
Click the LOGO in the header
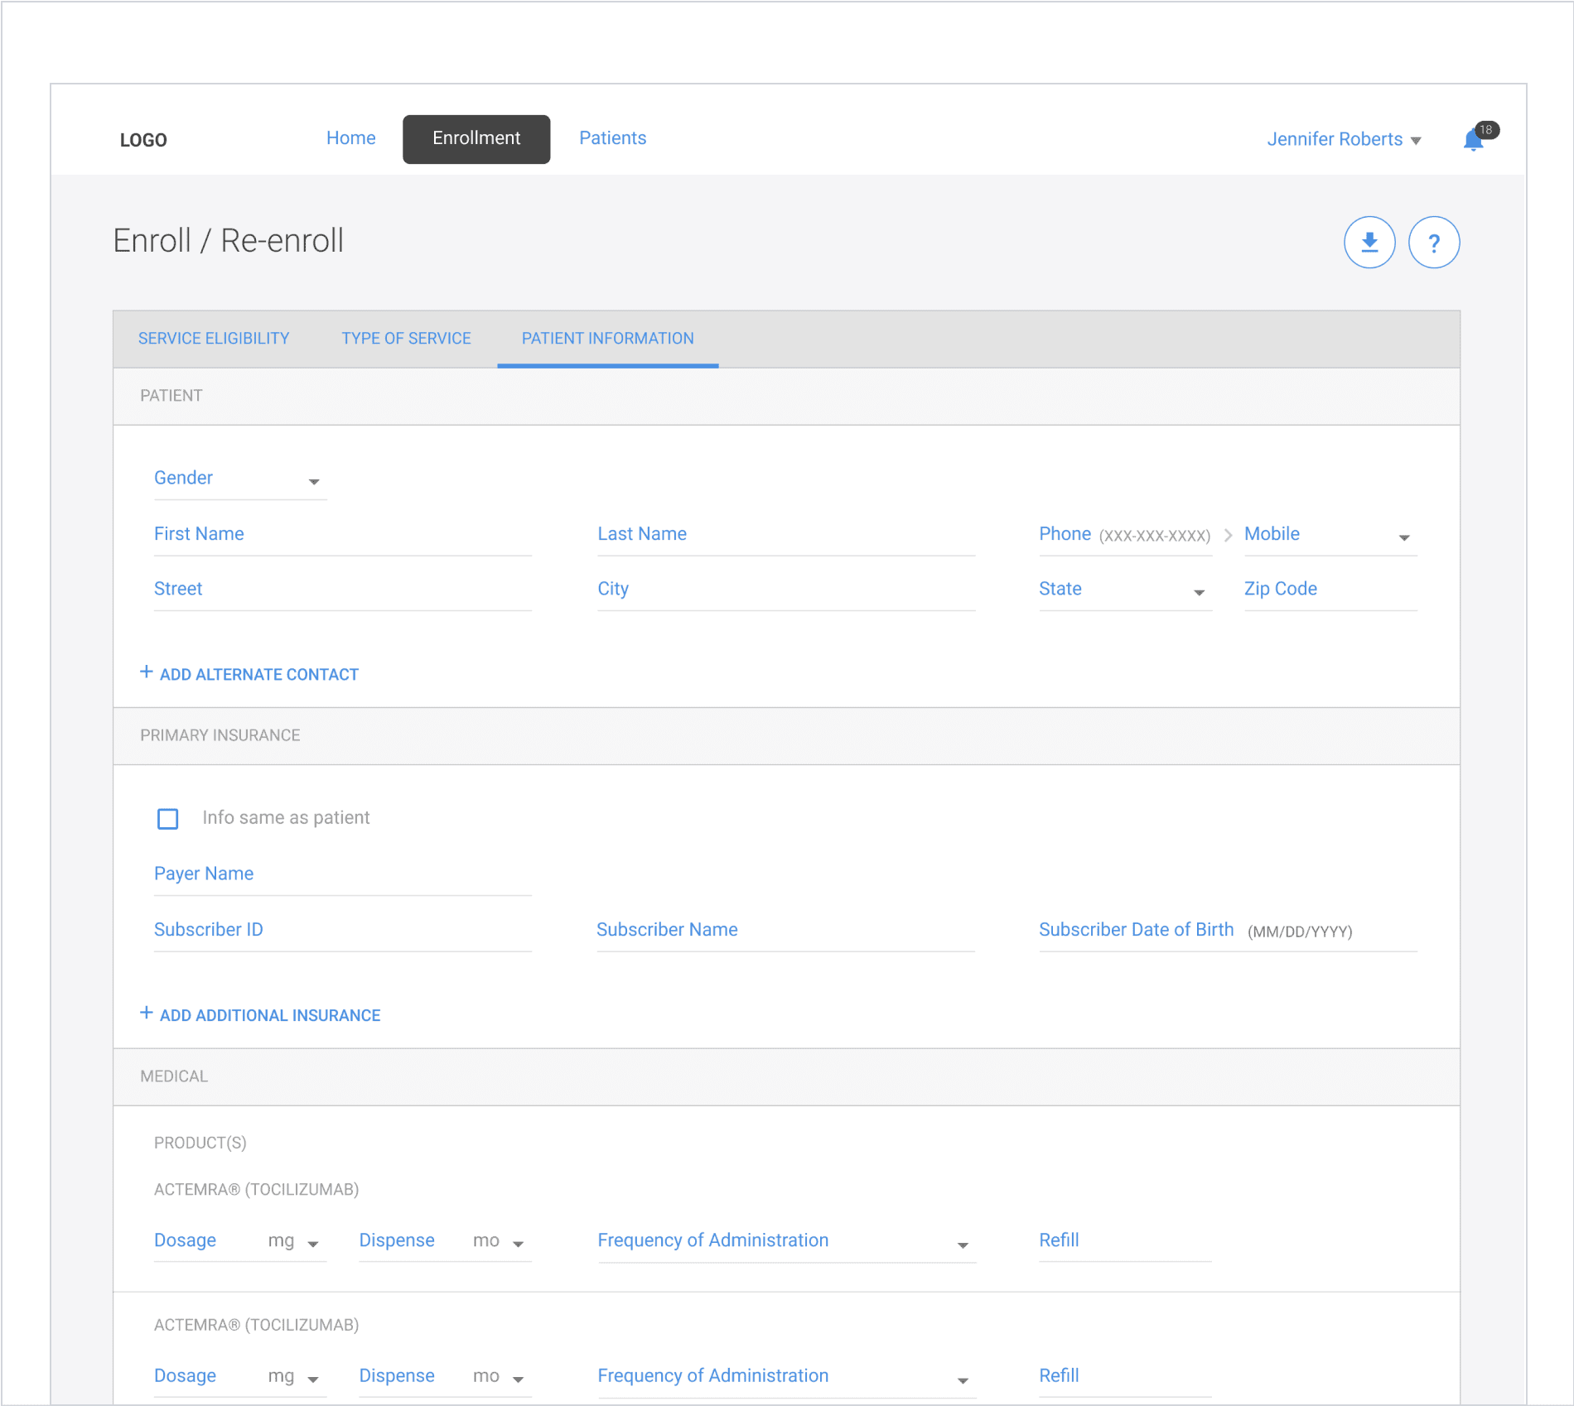tap(143, 140)
